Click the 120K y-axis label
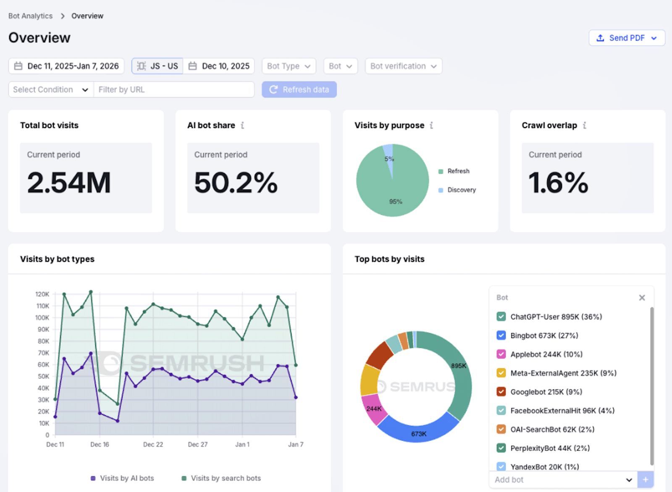This screenshot has width=672, height=492. pyautogui.click(x=42, y=294)
